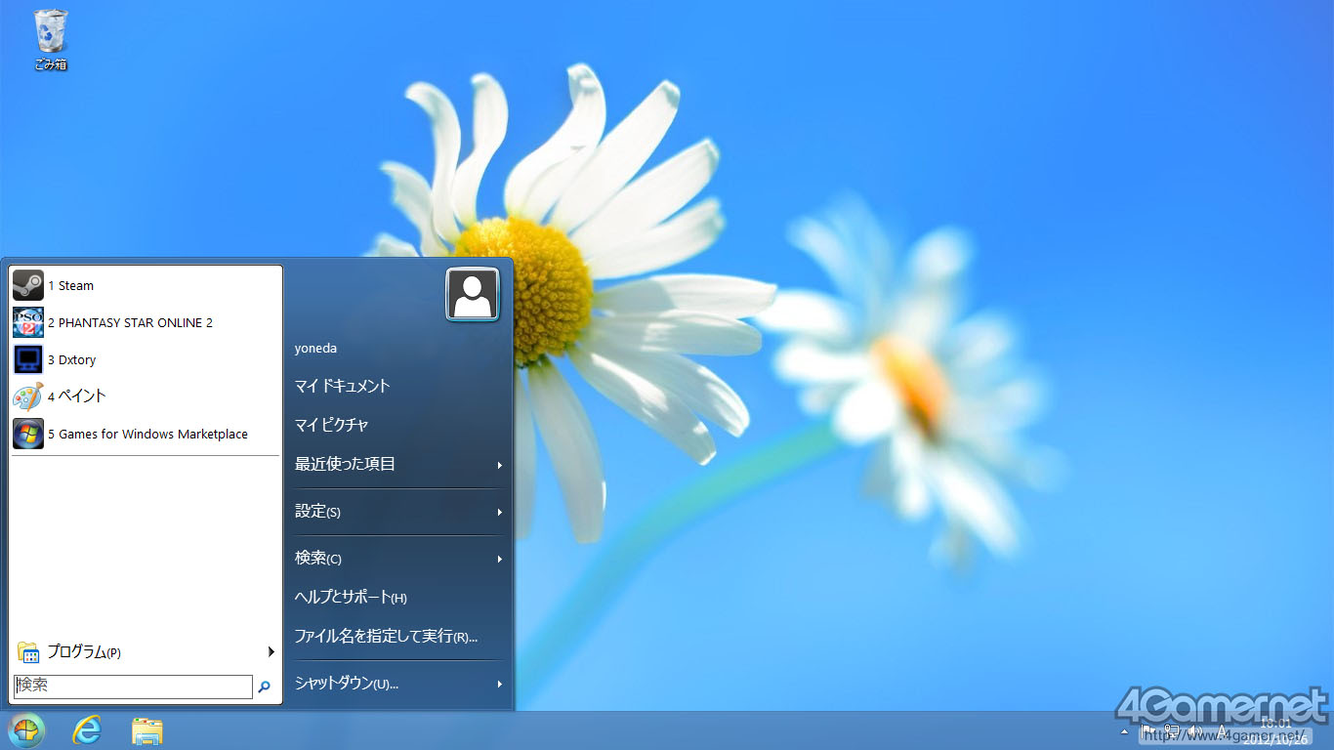Launch Games for Windows Marketplace
The image size is (1334, 750).
coord(146,434)
